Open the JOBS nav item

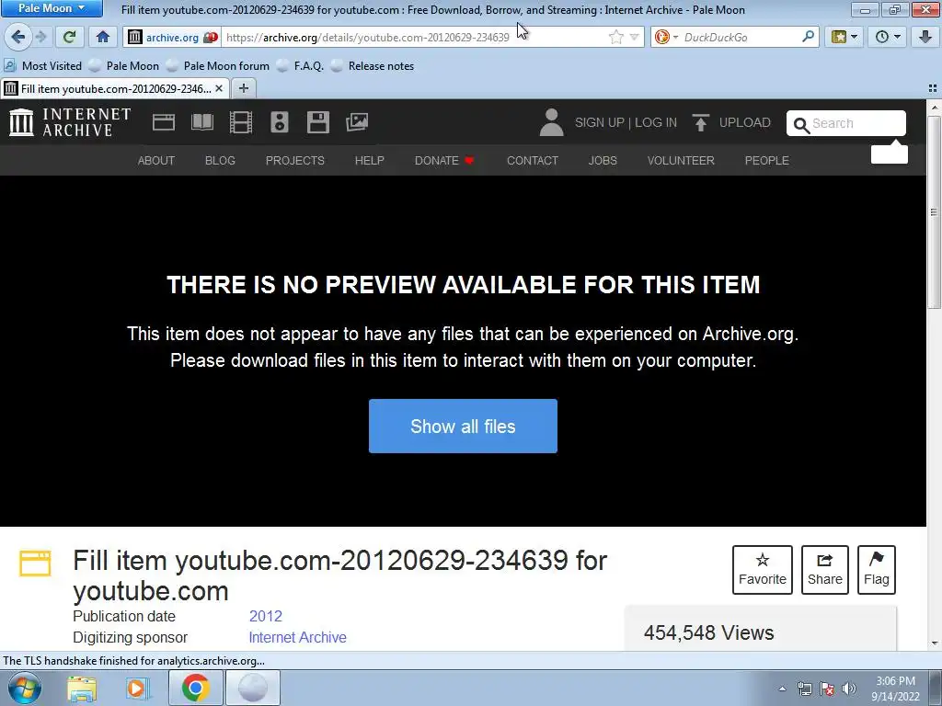[603, 161]
